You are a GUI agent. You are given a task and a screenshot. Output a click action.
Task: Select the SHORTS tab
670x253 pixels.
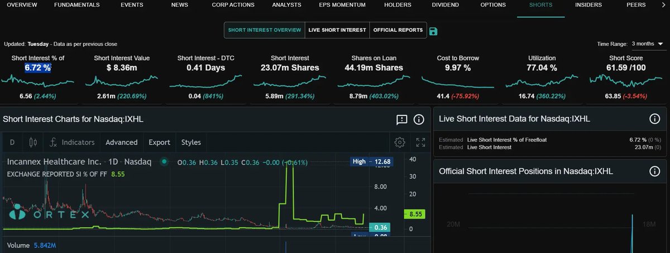[540, 5]
